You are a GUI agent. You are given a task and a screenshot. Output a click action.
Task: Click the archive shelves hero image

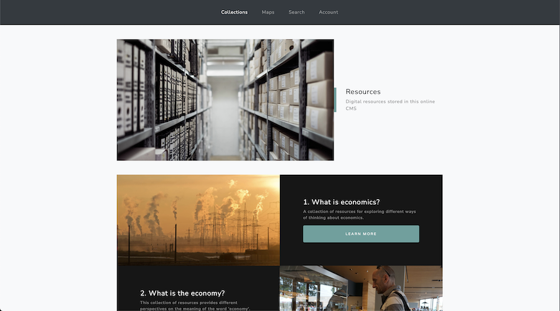coord(225,100)
